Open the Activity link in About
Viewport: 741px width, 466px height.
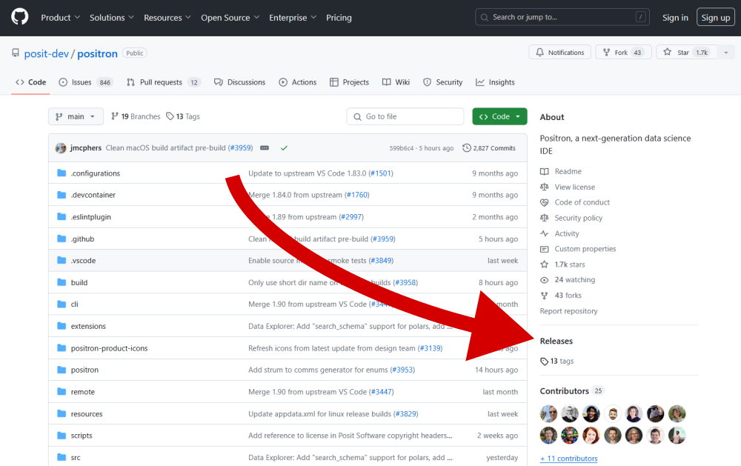pos(566,233)
